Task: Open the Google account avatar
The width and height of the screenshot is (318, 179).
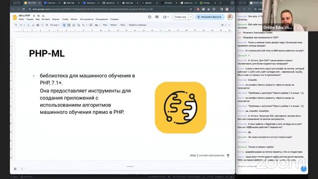Action: point(230,17)
